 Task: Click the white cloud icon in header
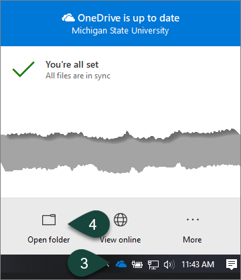[68, 18]
